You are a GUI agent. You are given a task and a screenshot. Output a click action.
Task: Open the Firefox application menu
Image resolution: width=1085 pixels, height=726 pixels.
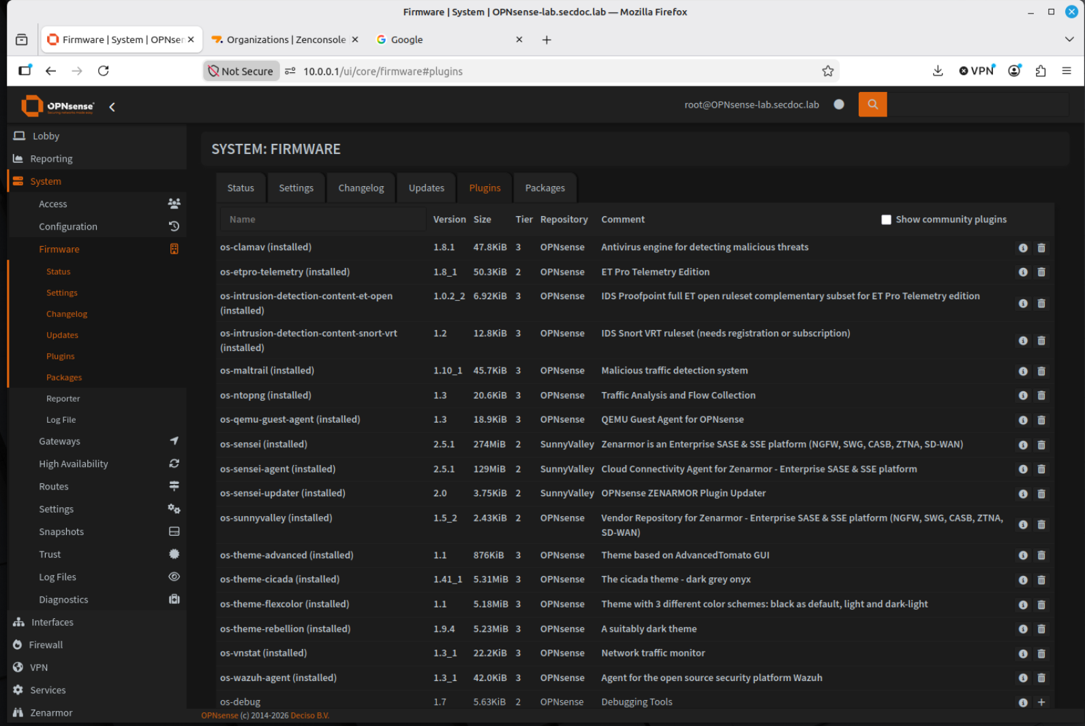point(1067,71)
